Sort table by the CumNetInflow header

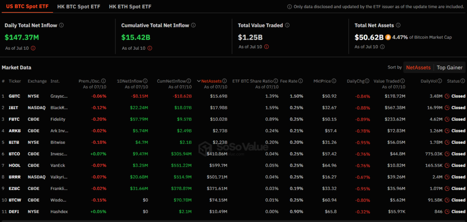[x=171, y=81]
